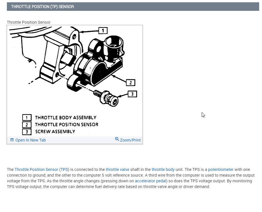Image resolution: width=262 pixels, height=212 pixels.
Task: Open the throttle position sensor diagram image
Action: click(x=75, y=81)
